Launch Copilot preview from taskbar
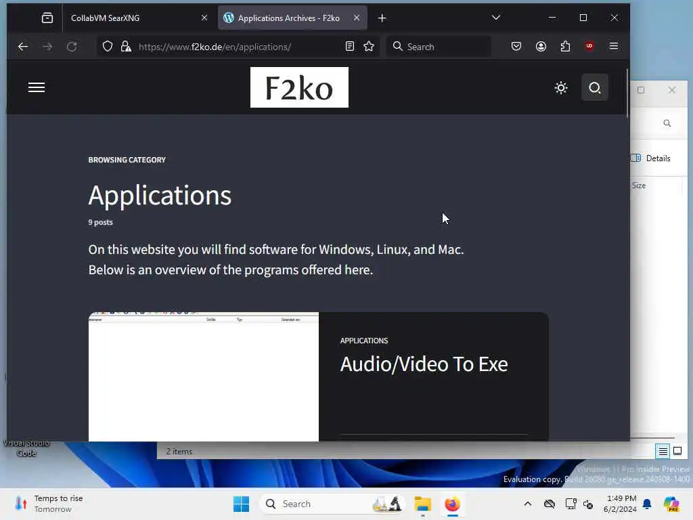 tap(671, 504)
